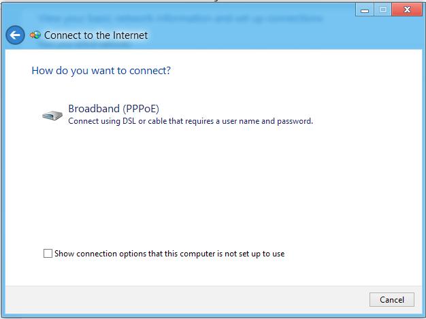Click the greyed-out maximize button

tap(383, 10)
